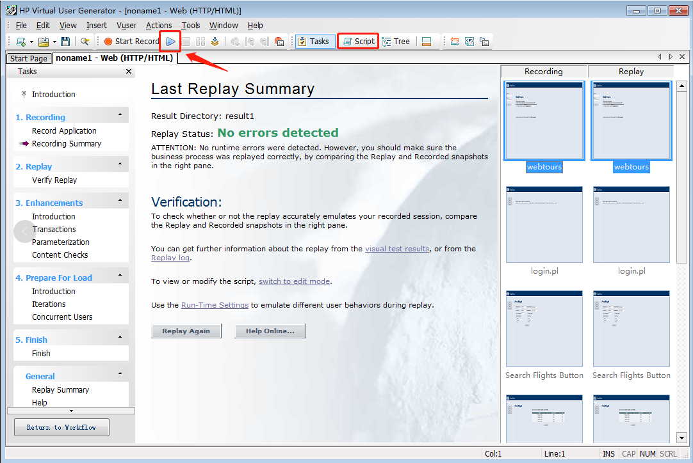Open the File menu
This screenshot has height=463, width=693.
point(21,25)
